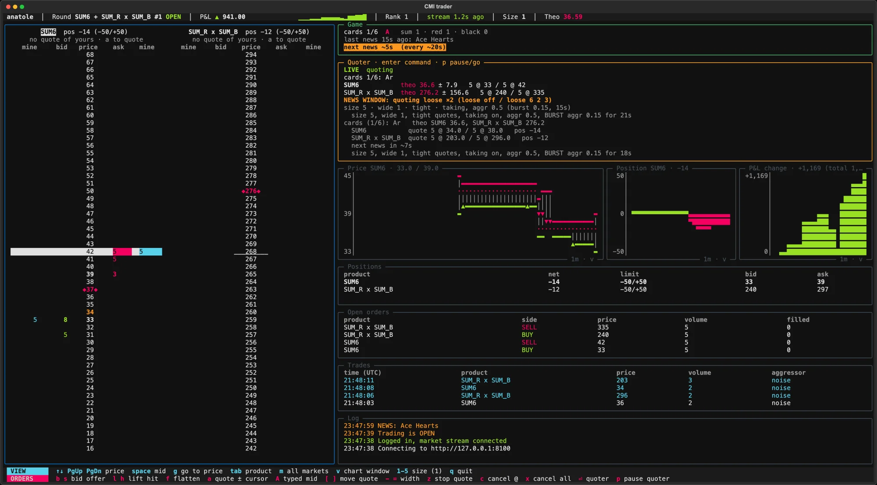This screenshot has width=877, height=485.
Task: Click the red A card symbol in Game panel
Action: click(387, 32)
